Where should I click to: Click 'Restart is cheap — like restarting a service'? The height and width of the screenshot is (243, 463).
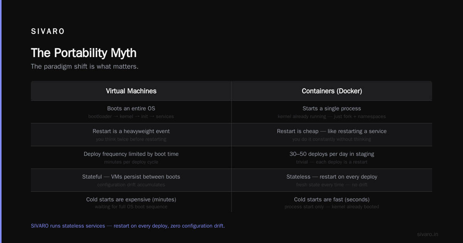[x=332, y=131]
